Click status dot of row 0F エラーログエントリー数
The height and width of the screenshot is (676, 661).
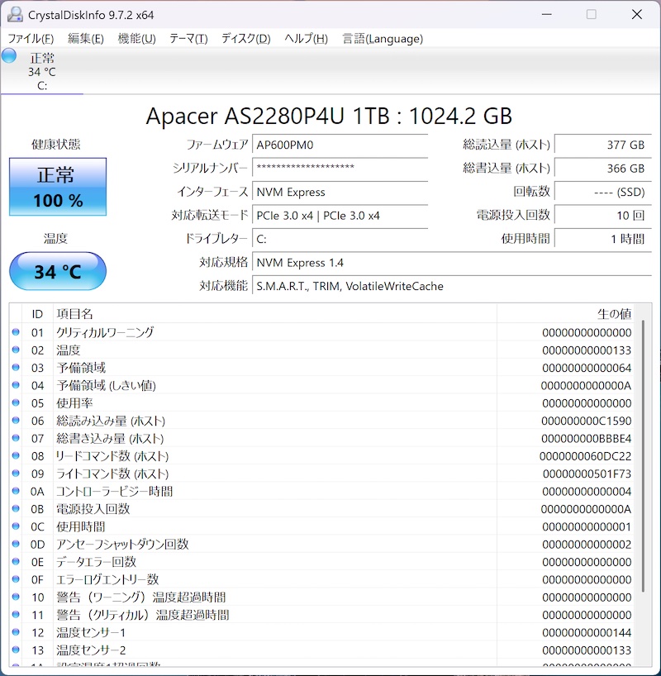pyautogui.click(x=16, y=579)
